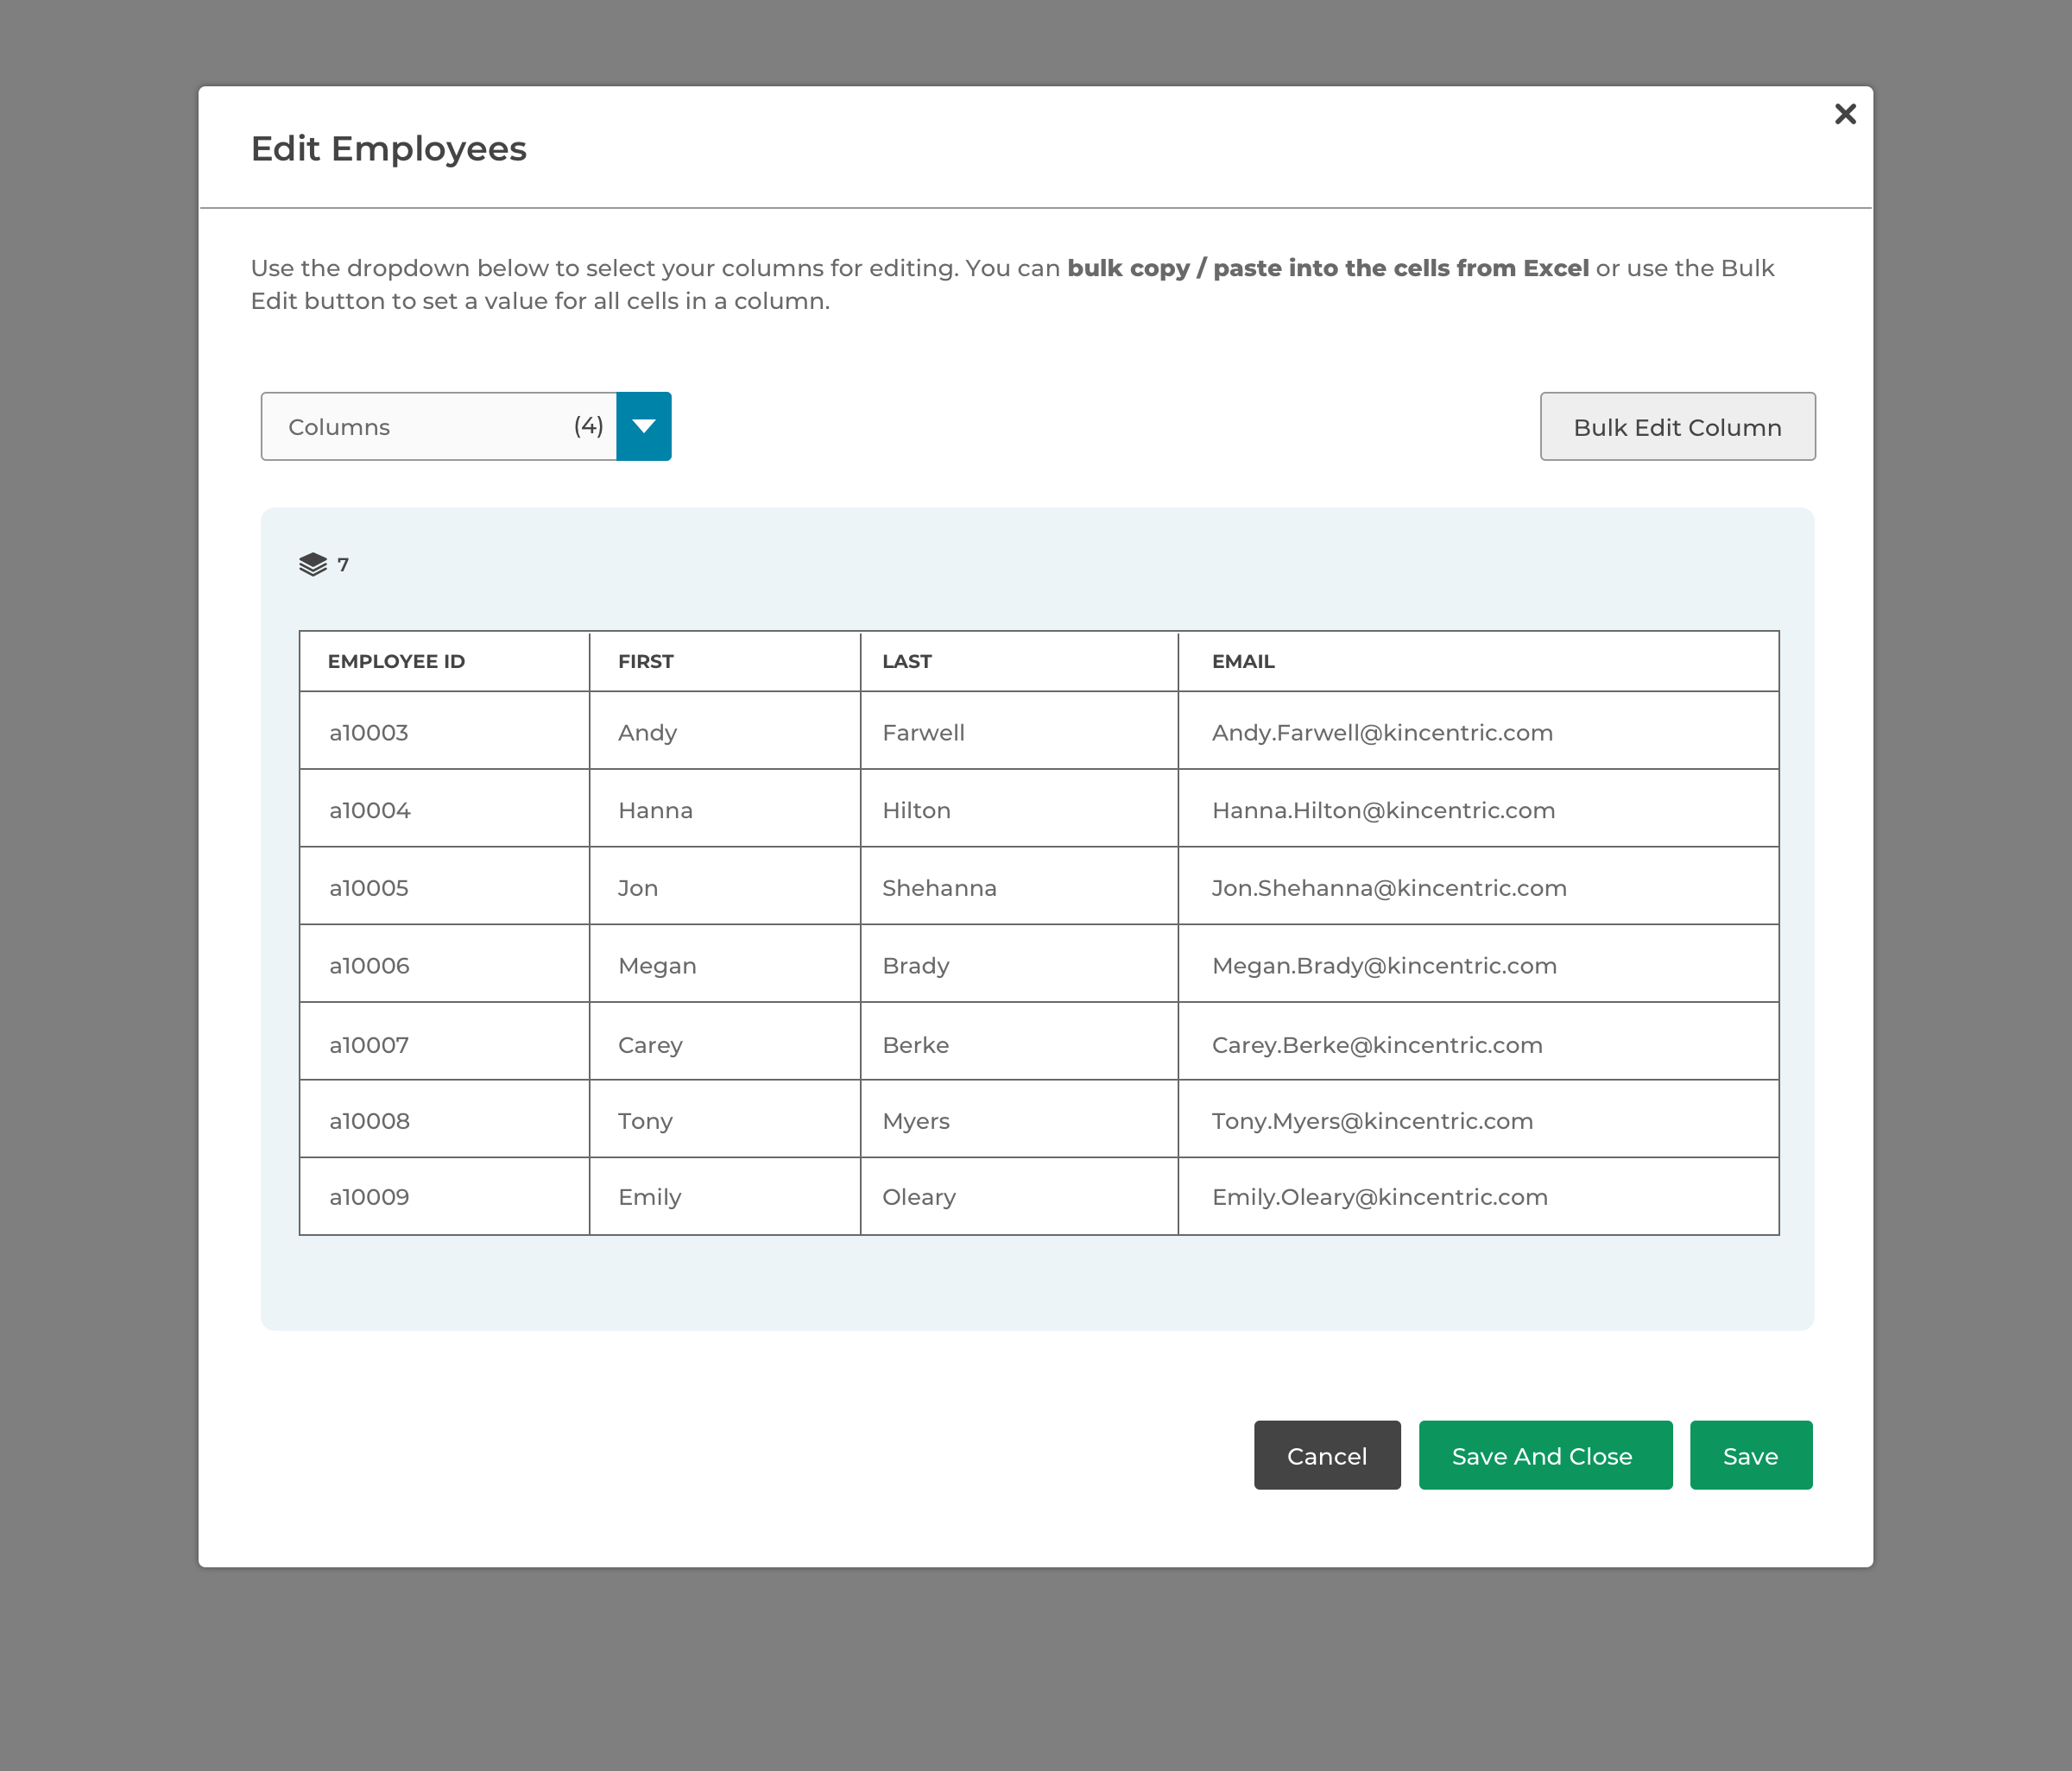Viewport: 2072px width, 1771px height.
Task: Edit Emily.Oleary@kincentric.com email cell
Action: (x=1477, y=1196)
